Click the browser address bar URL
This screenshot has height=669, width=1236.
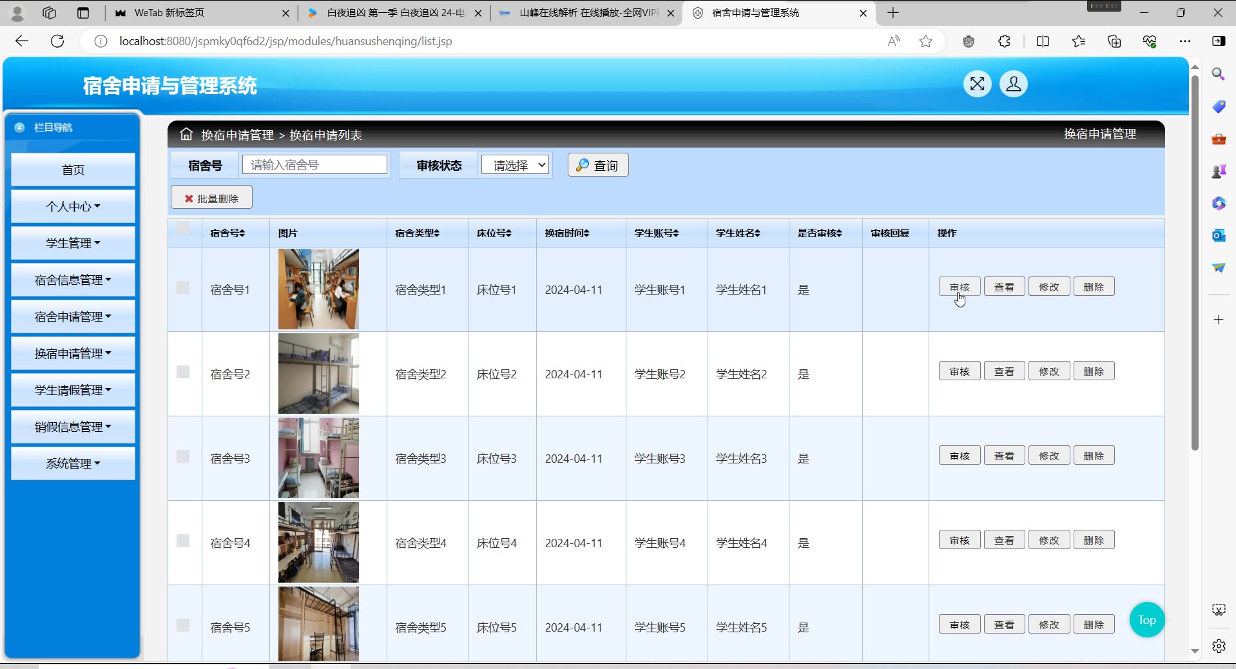pyautogui.click(x=285, y=41)
